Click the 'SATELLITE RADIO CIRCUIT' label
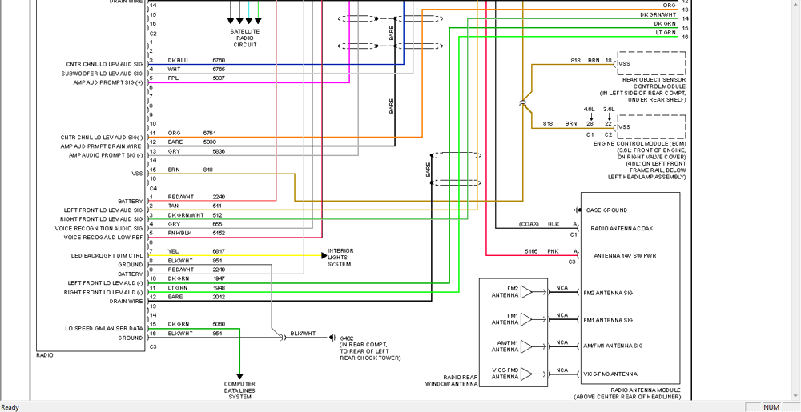The height and width of the screenshot is (412, 801). coord(244,38)
